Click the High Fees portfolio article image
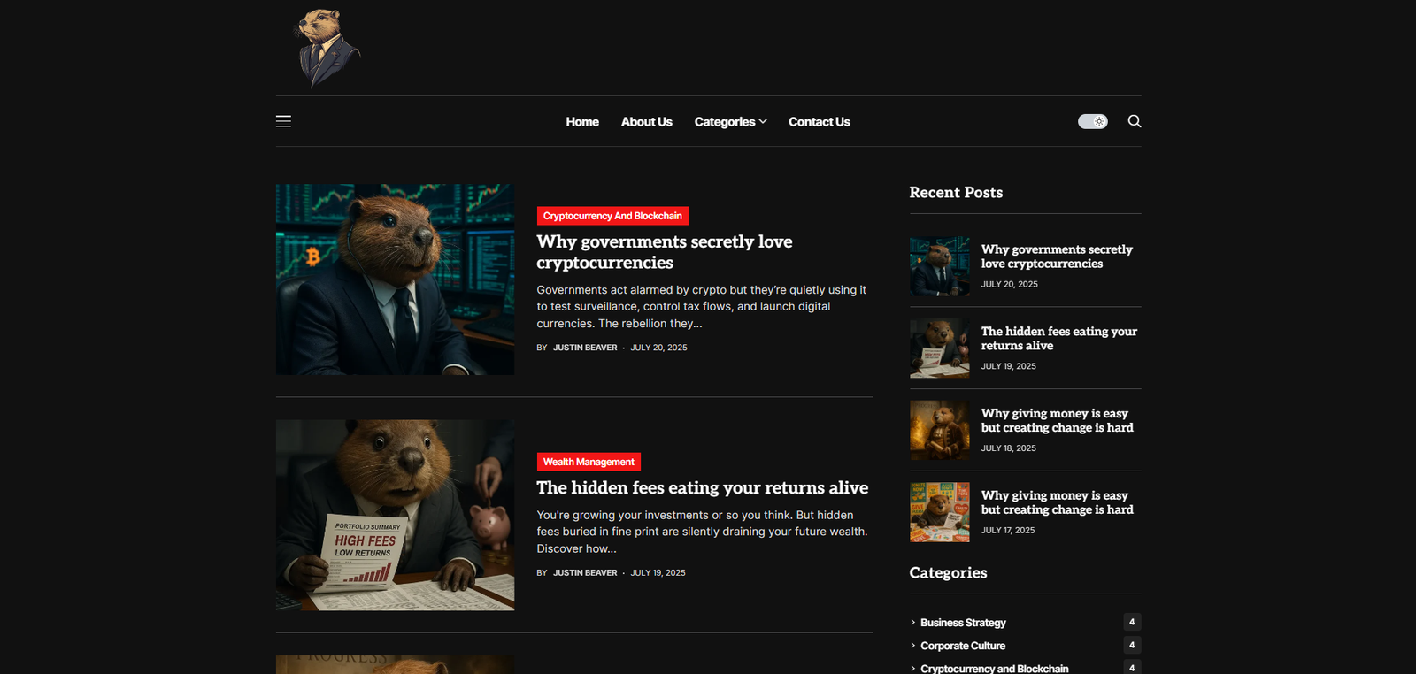1416x674 pixels. 395,515
